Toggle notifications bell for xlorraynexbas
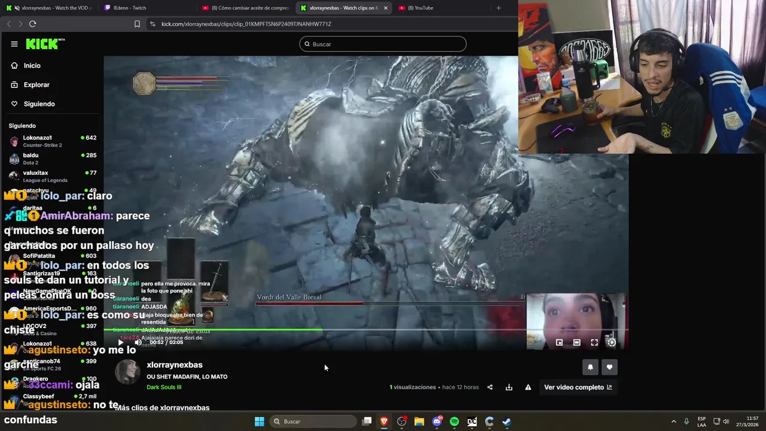This screenshot has width=766, height=431. click(590, 367)
